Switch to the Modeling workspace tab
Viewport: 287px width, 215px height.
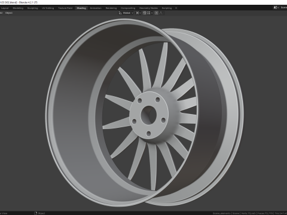click(x=18, y=8)
